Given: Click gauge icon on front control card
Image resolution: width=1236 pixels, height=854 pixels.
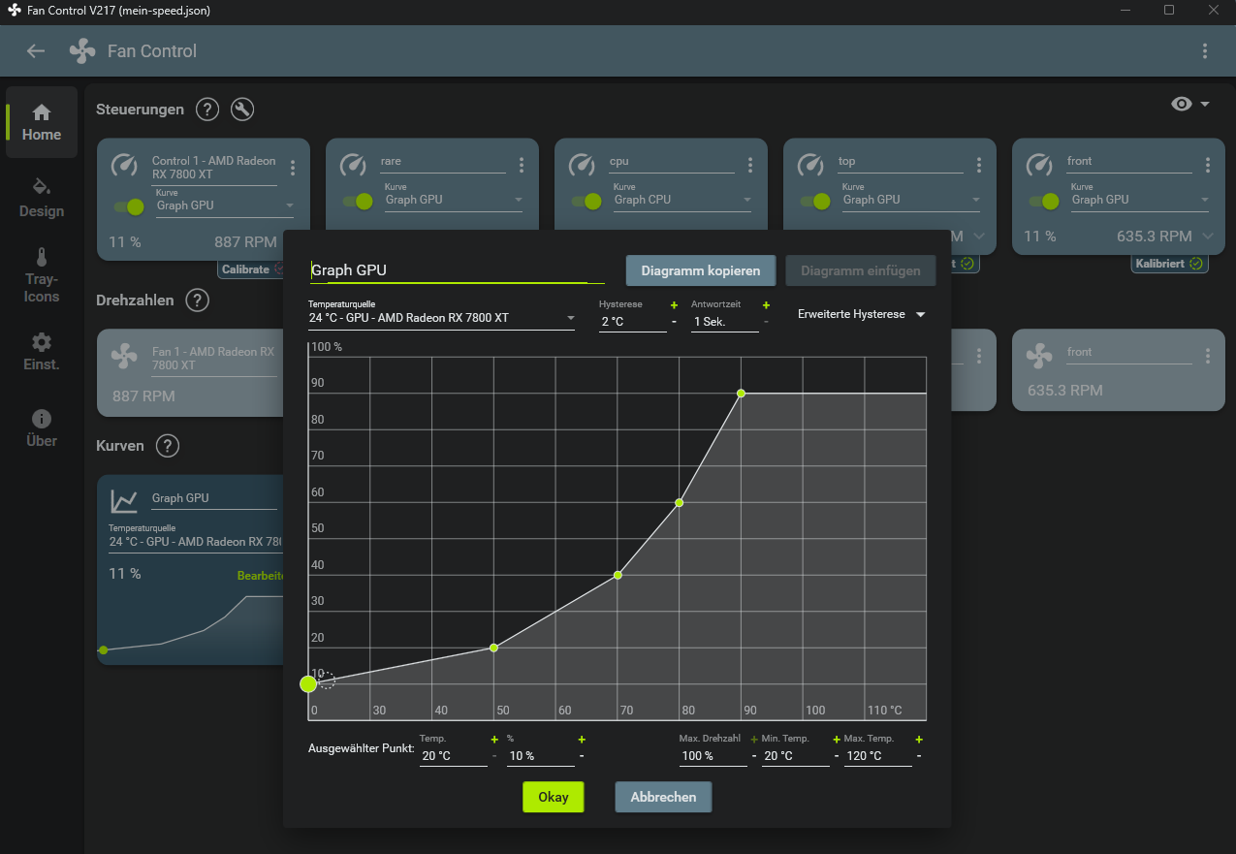Looking at the screenshot, I should coord(1039,165).
